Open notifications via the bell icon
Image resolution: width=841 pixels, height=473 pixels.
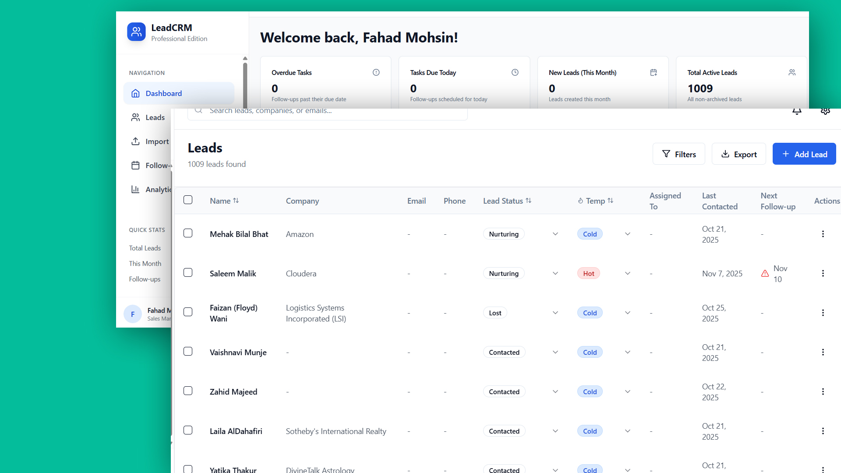tap(797, 111)
